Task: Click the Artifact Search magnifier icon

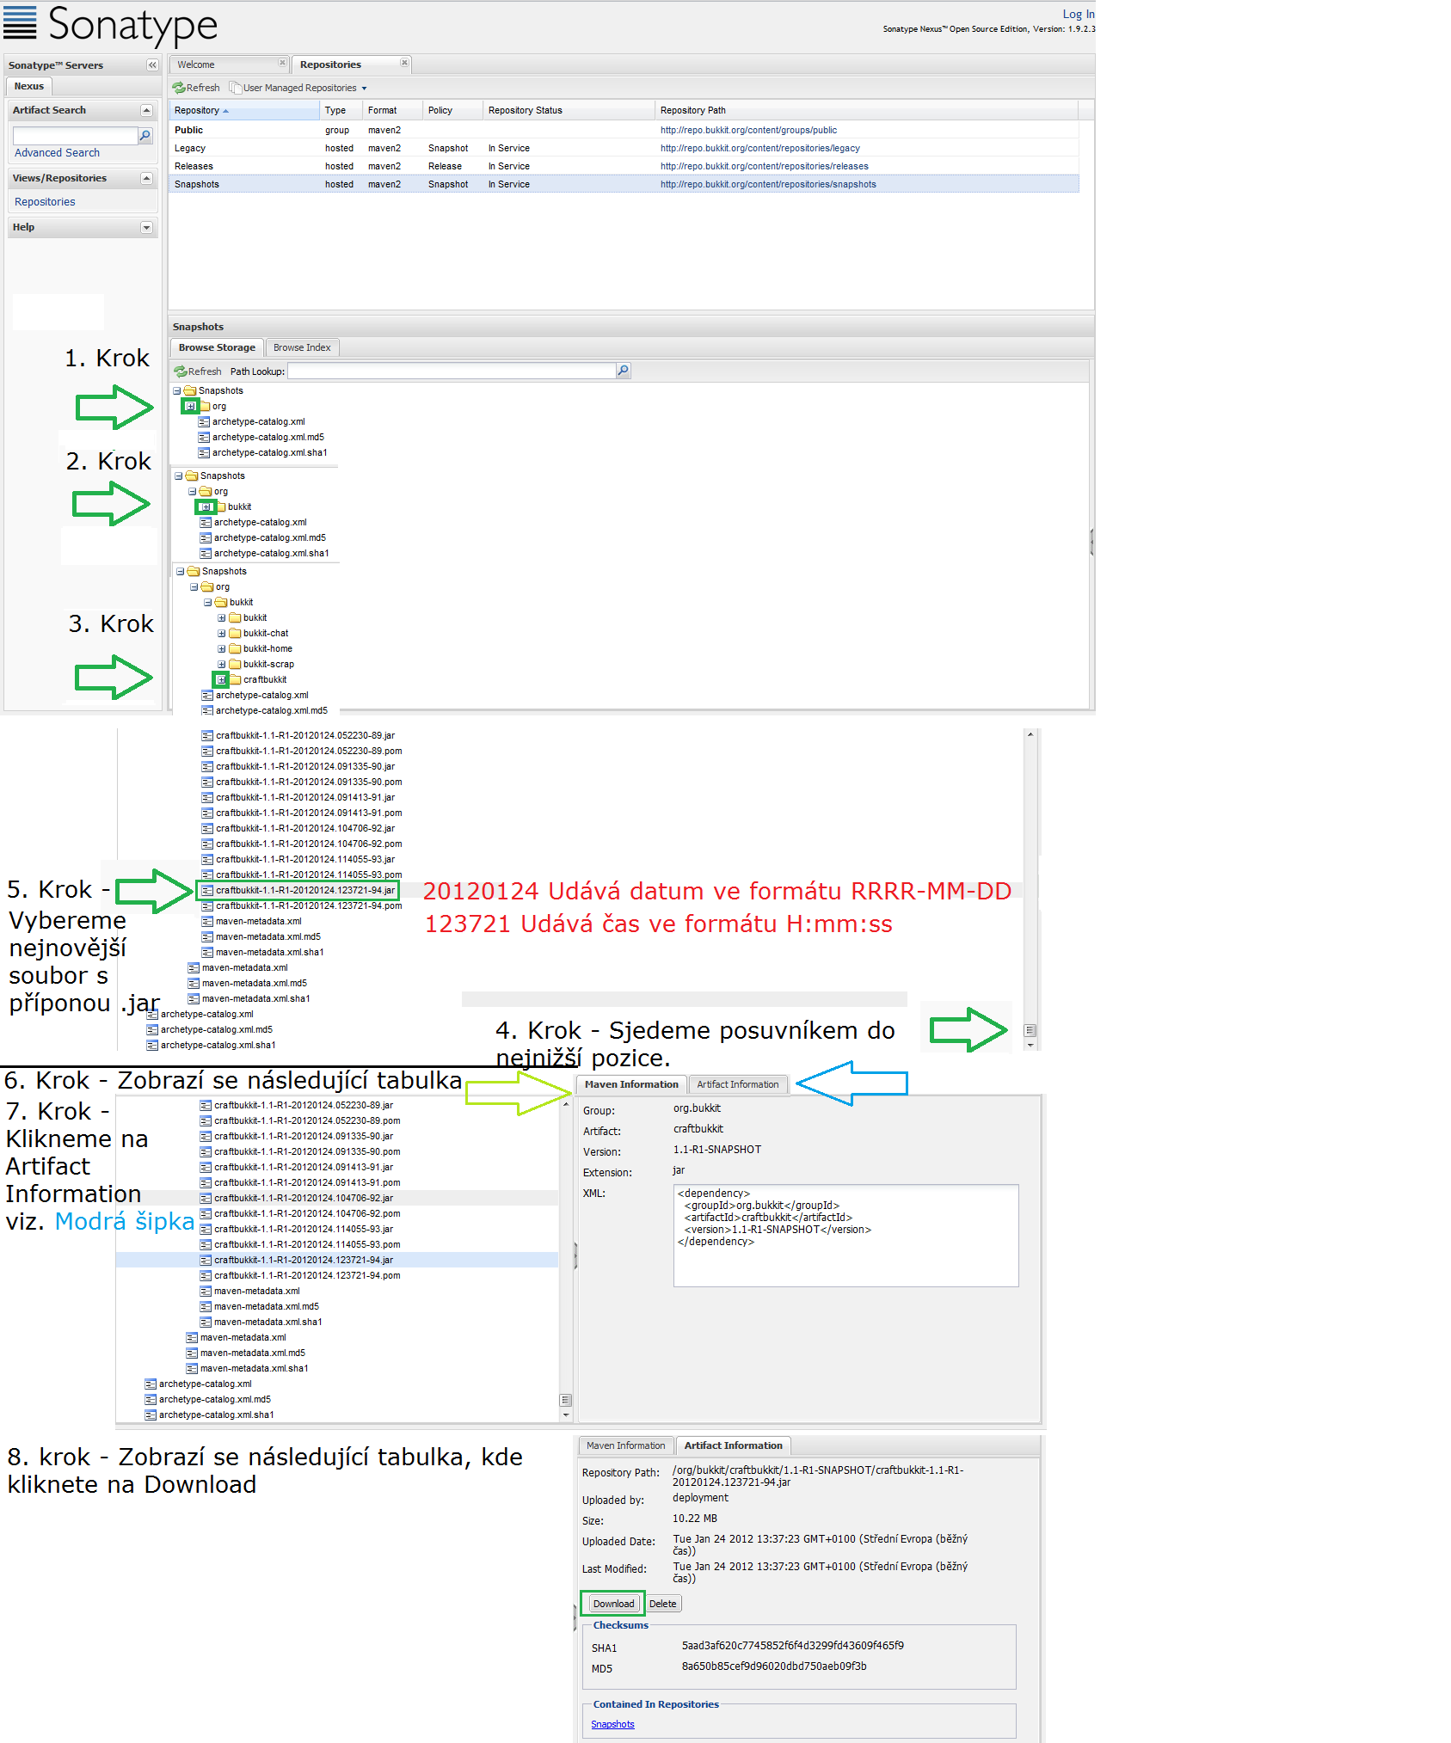Action: coord(145,136)
